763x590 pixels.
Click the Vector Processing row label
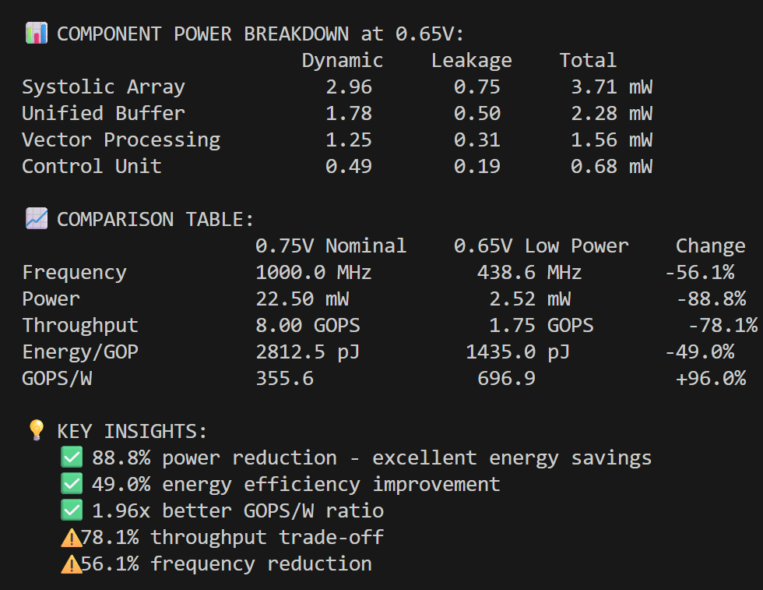click(x=121, y=140)
